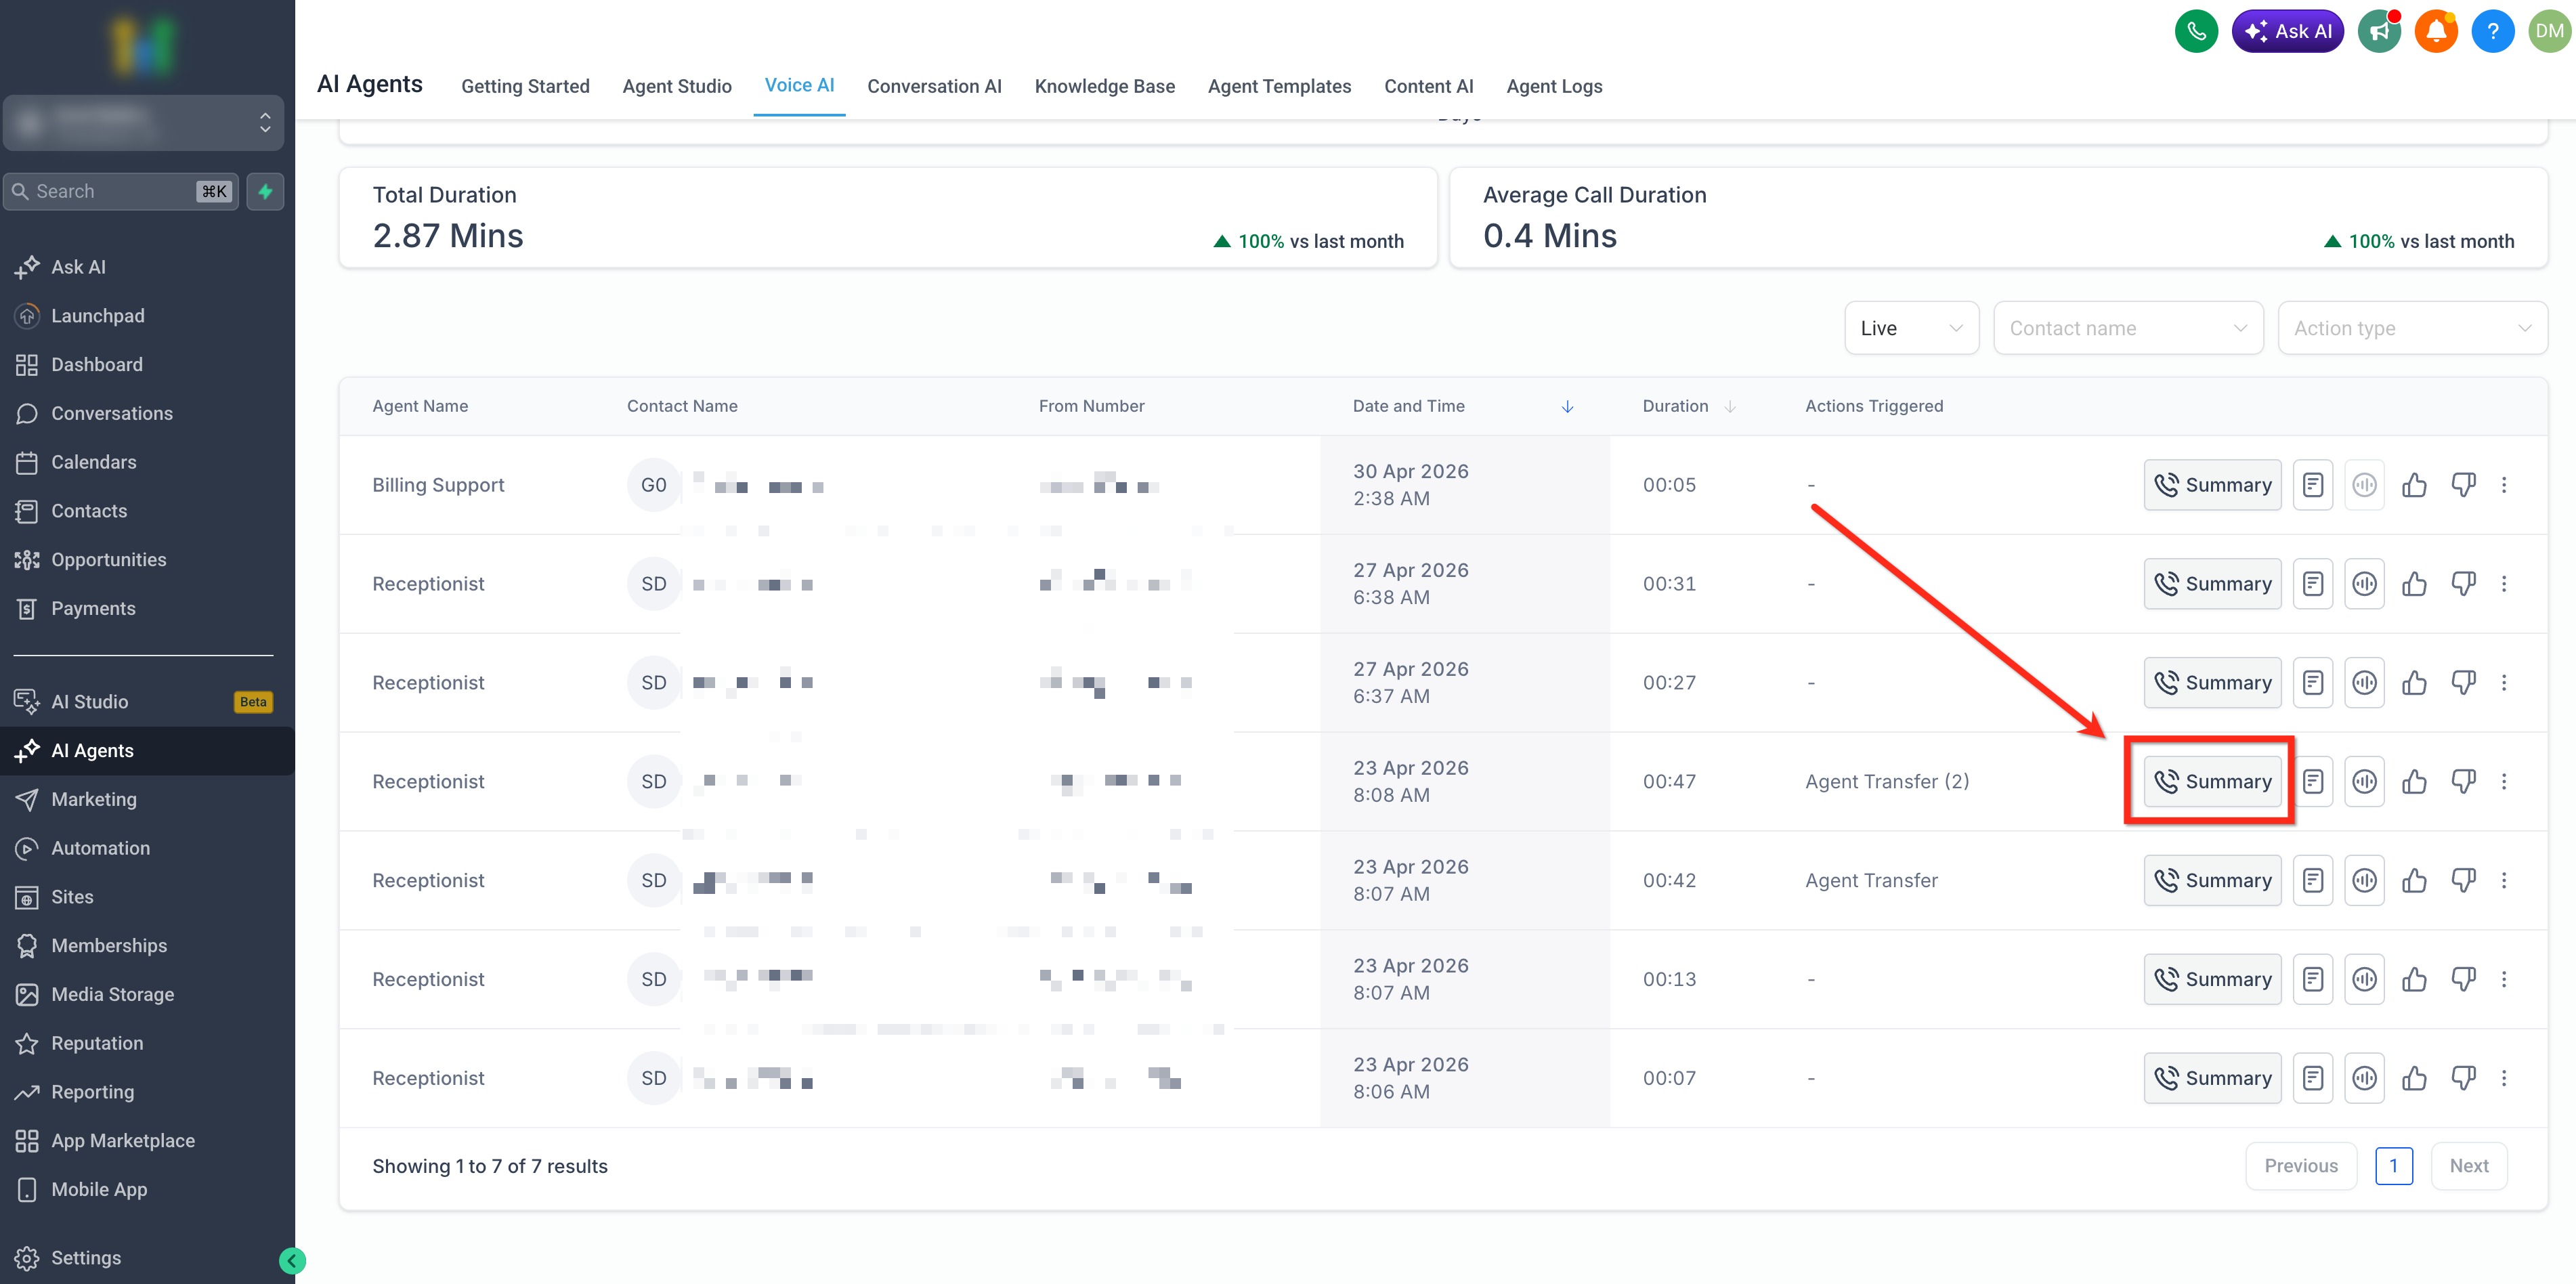
Task: Open the Agent Logs tab
Action: (1554, 86)
